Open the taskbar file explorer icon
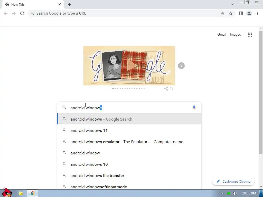263x197 pixels. (21, 193)
